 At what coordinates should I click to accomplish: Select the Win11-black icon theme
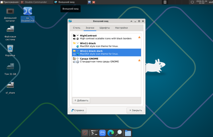click(x=106, y=45)
